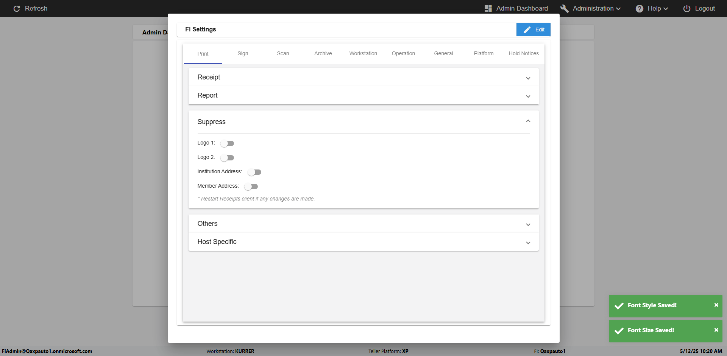Go to the Operation tab
This screenshot has width=727, height=356.
(x=403, y=53)
